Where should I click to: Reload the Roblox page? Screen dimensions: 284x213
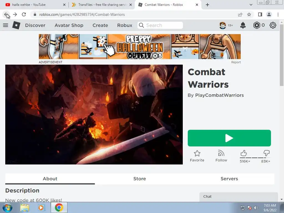pyautogui.click(x=24, y=14)
